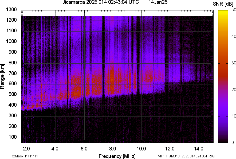Click range axis tick label 900
This screenshot has width=236, height=159.
[x=13, y=52]
